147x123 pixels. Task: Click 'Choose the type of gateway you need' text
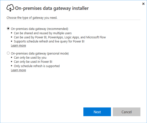click(x=32, y=18)
